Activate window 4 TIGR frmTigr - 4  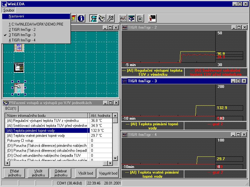[22, 40]
